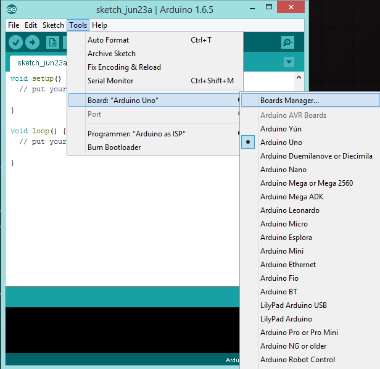Screen dimensions: 380x369
Task: Open the File menu
Action: pyautogui.click(x=14, y=25)
